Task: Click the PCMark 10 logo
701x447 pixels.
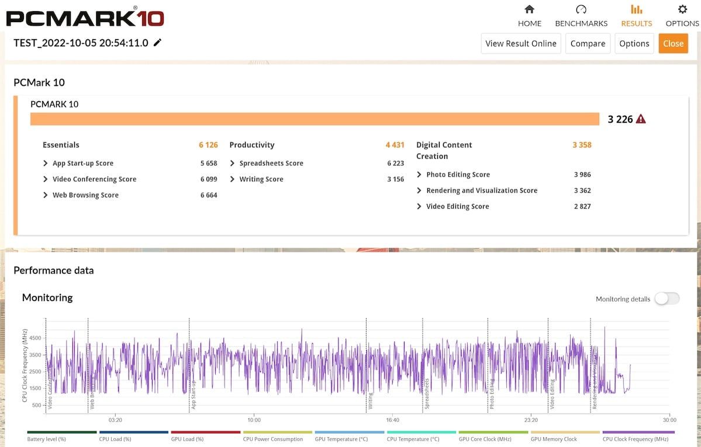Action: [x=85, y=17]
